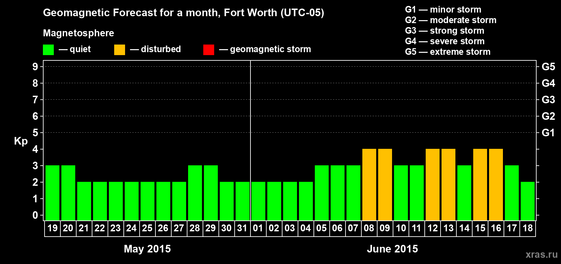
Task: Click the date cell '18' on the axis
Action: point(528,228)
